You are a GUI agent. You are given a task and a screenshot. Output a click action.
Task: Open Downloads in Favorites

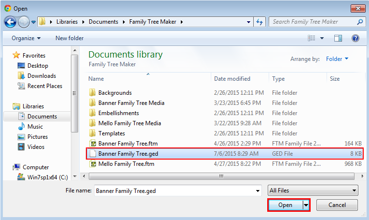(41, 76)
